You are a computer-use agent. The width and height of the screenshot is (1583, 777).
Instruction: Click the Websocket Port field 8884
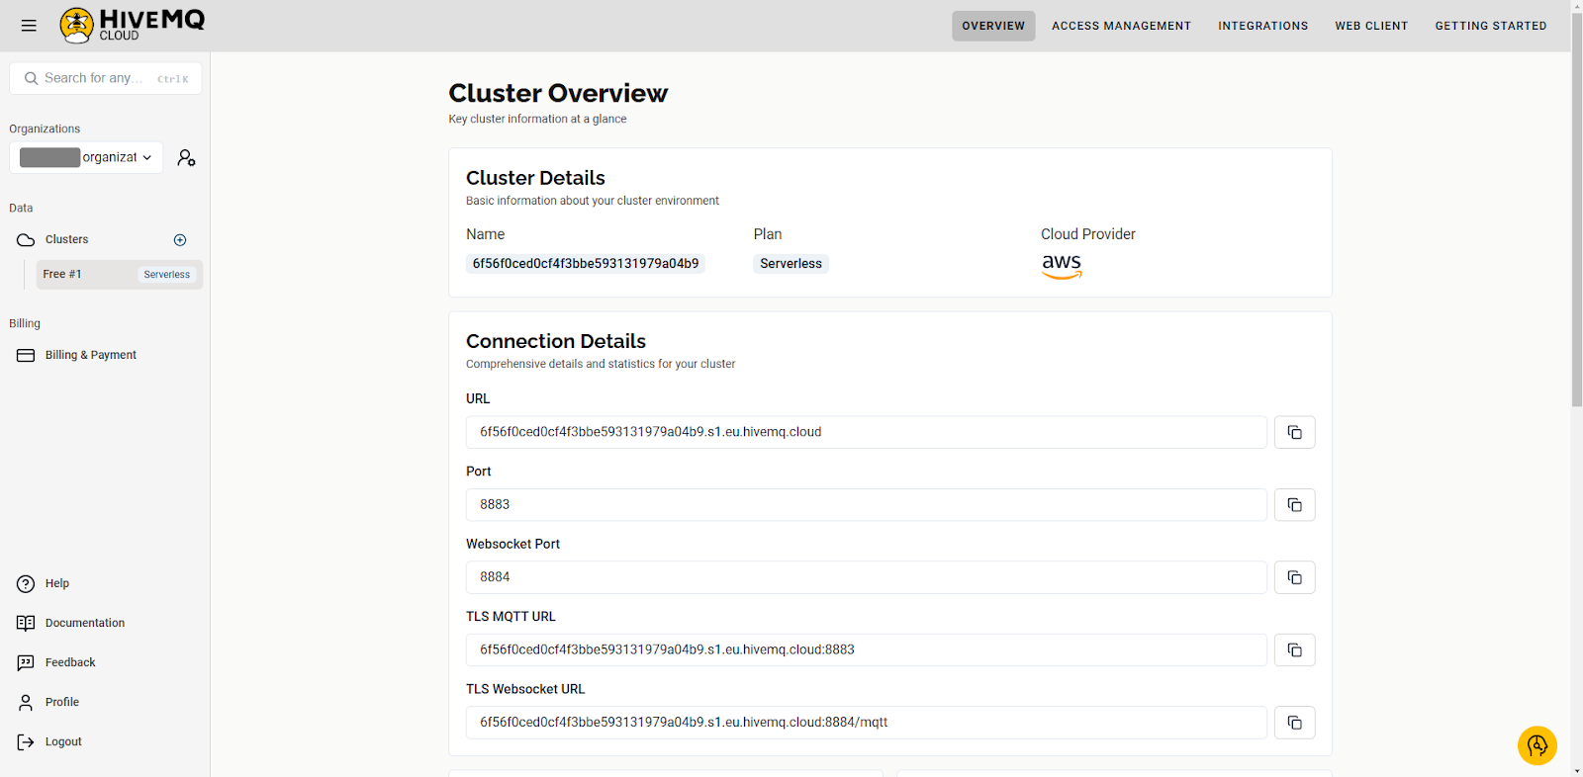pyautogui.click(x=866, y=577)
